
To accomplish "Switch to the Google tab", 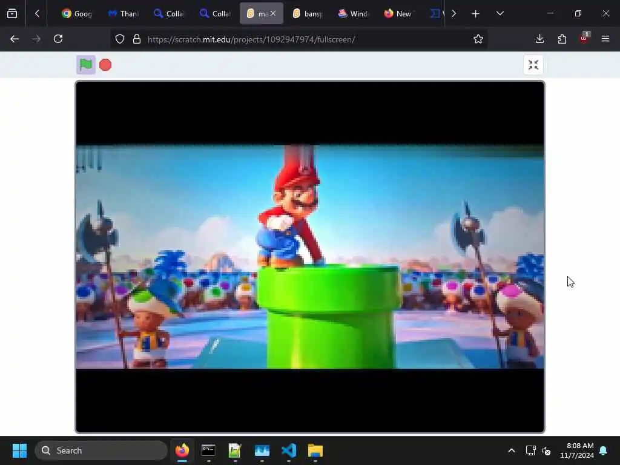I will 77,14.
